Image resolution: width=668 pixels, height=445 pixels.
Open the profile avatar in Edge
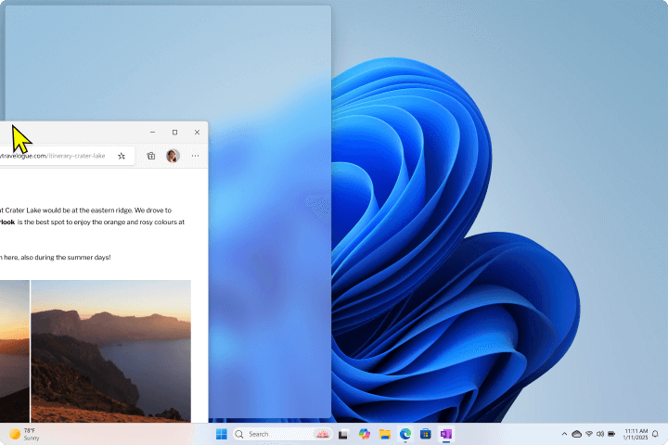[x=173, y=156]
